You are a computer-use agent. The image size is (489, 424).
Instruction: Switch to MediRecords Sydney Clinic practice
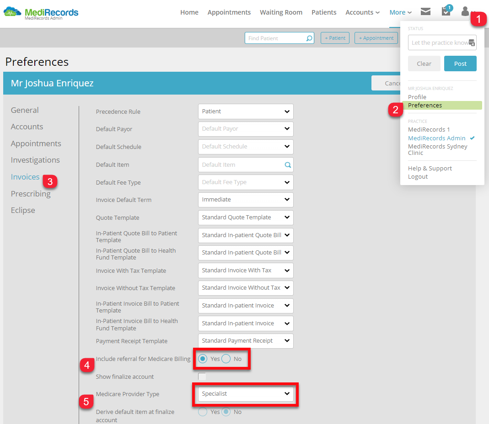[x=438, y=149]
